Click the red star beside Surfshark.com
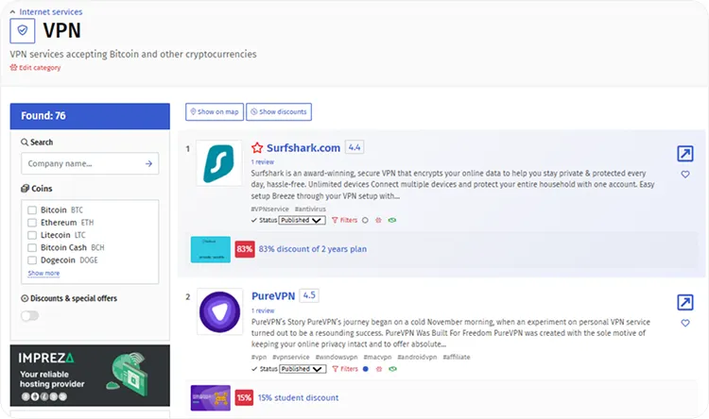Viewport: 709px width, 419px height. [257, 147]
